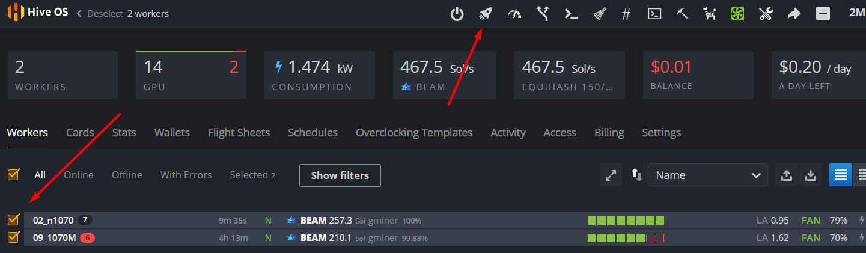Screen dimensions: 866x253
Task: Click GPU status squares for 09_1070M
Action: (x=626, y=238)
